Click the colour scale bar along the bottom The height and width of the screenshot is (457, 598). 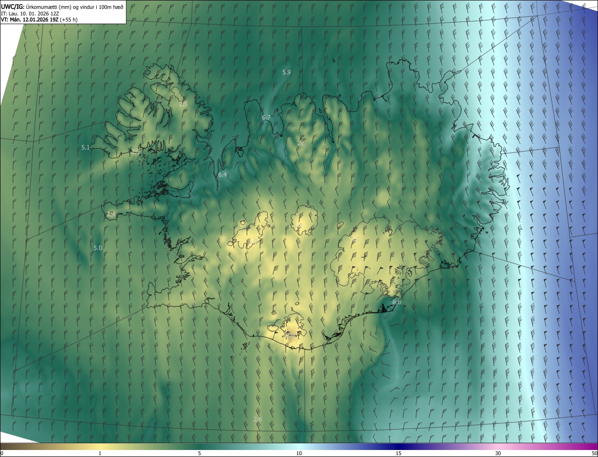pos(299,447)
